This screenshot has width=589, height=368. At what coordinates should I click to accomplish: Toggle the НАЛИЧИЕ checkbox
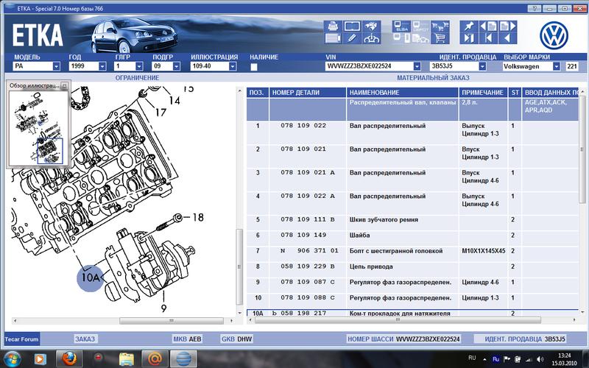click(254, 67)
